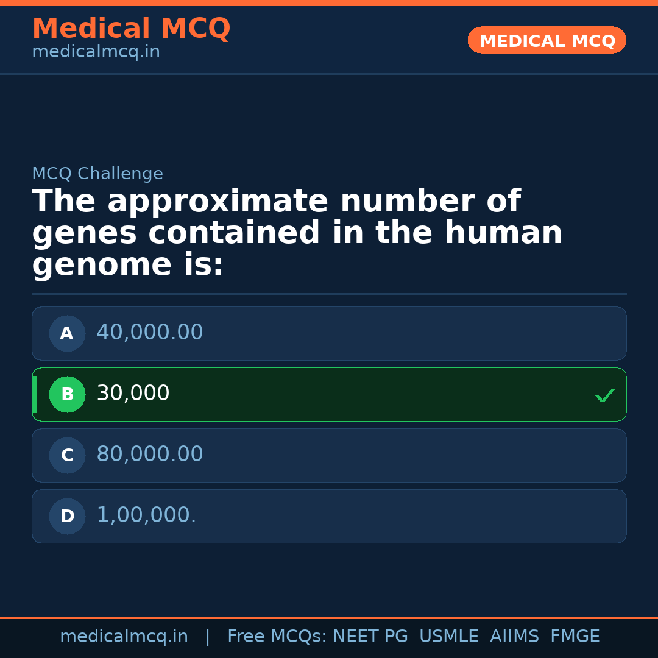Choose the answer text 1,00,000.
The height and width of the screenshot is (658, 658).
146,515
